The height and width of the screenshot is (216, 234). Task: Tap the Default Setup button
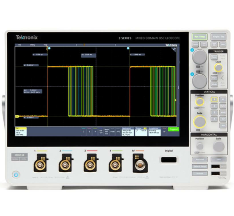click(x=200, y=166)
